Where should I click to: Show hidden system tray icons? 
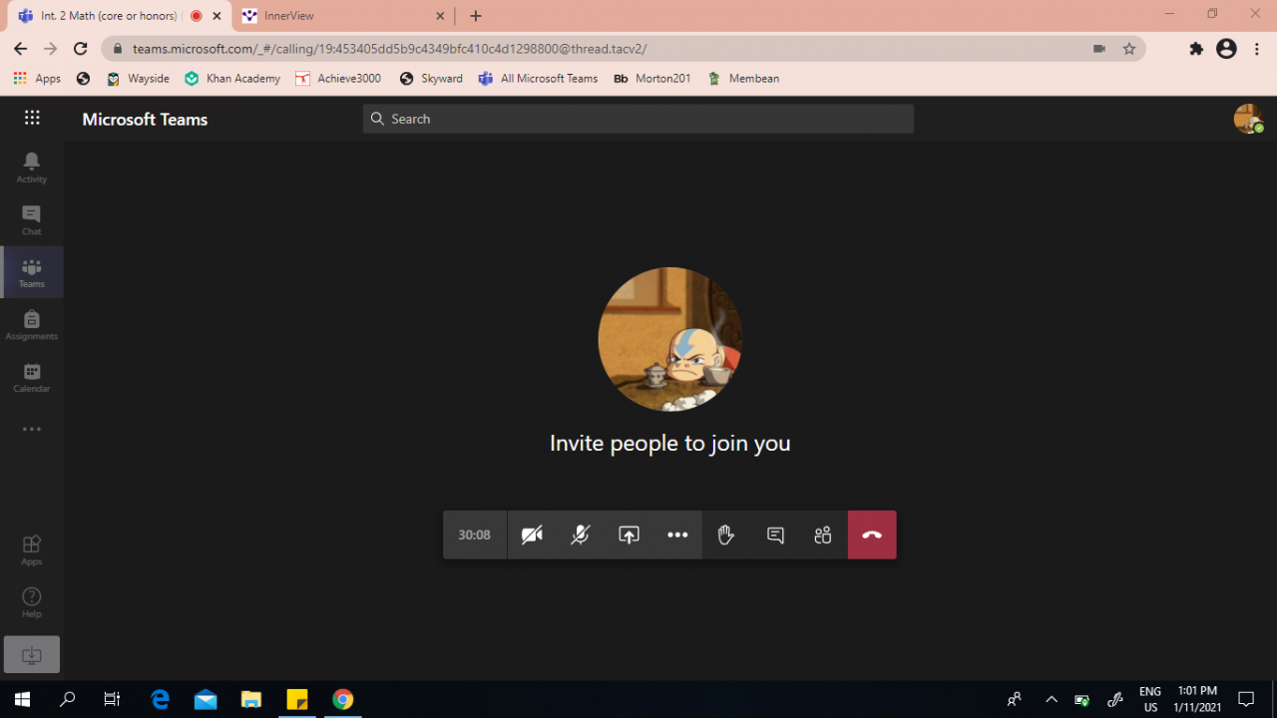pyautogui.click(x=1051, y=699)
